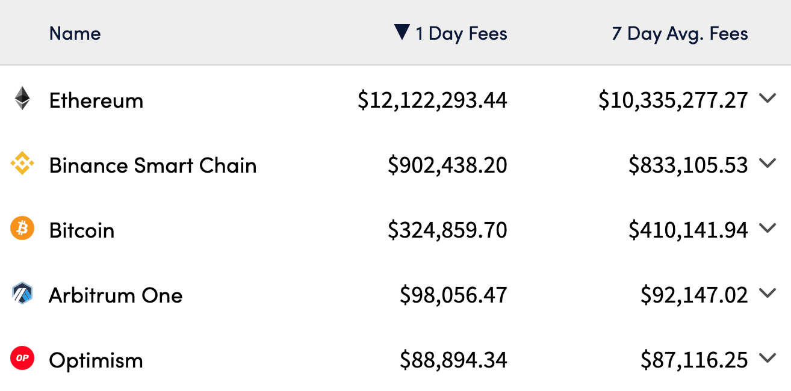791x391 pixels.
Task: Expand the Optimism row chevron
Action: tap(767, 359)
